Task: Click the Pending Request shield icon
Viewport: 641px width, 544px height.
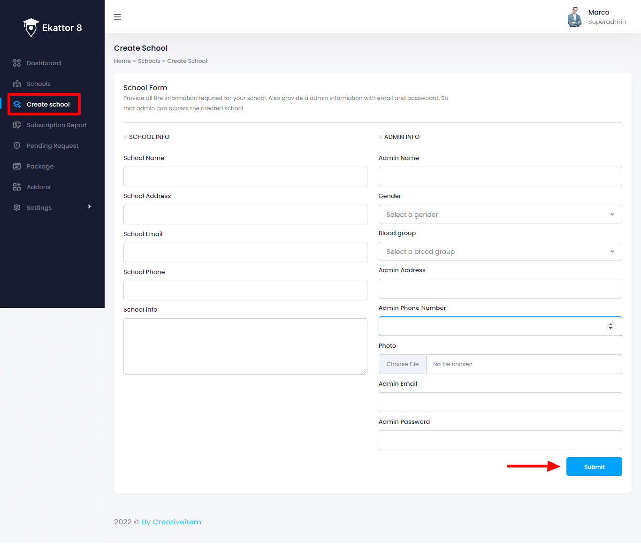Action: point(17,146)
